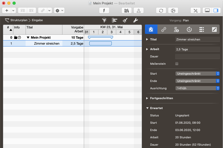Click the paintbrush styles icon
Viewport: 223px width, 148px height.
point(125,20)
